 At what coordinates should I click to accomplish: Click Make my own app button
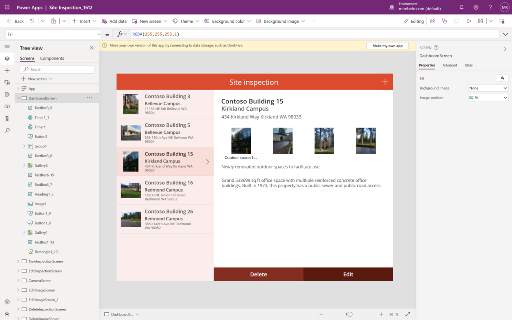click(x=387, y=46)
